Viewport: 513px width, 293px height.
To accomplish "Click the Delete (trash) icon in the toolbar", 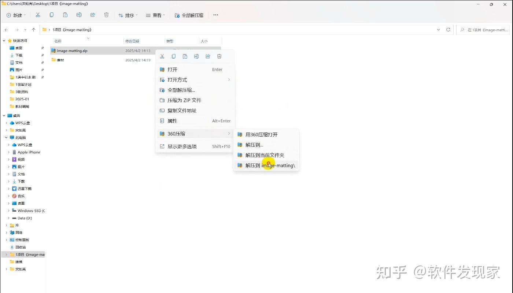I will click(x=106, y=15).
